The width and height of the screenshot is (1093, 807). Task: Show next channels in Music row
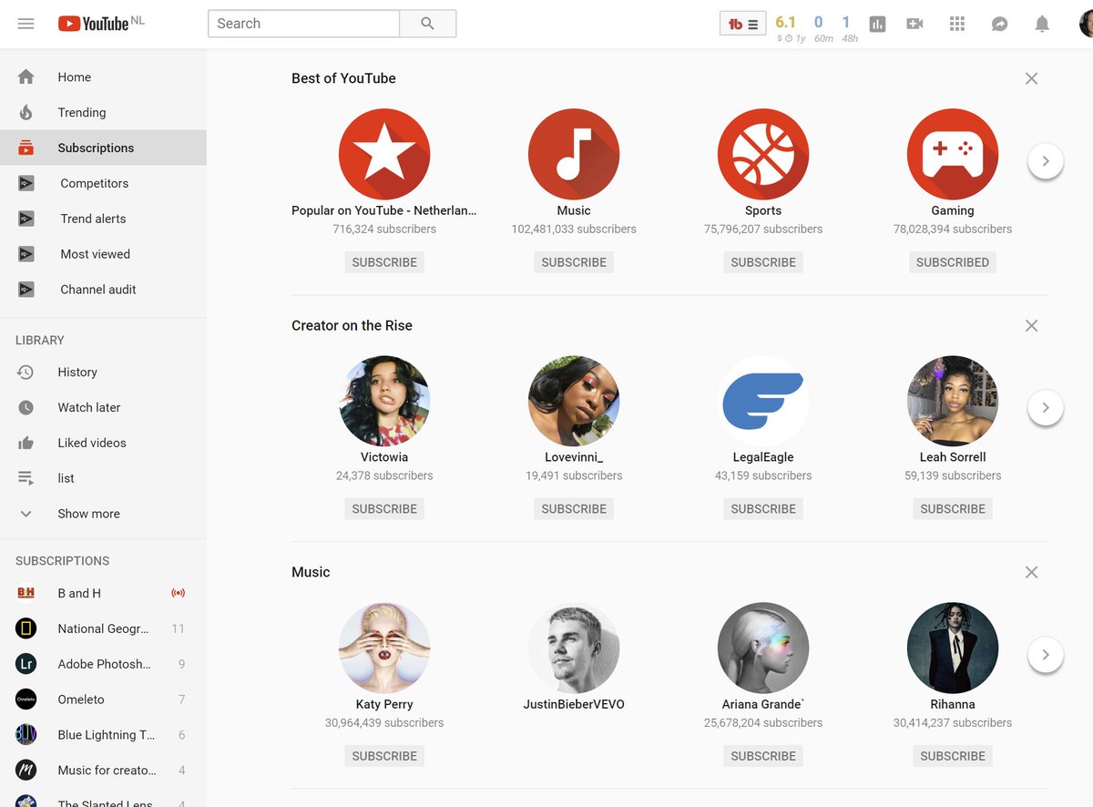[x=1046, y=655]
